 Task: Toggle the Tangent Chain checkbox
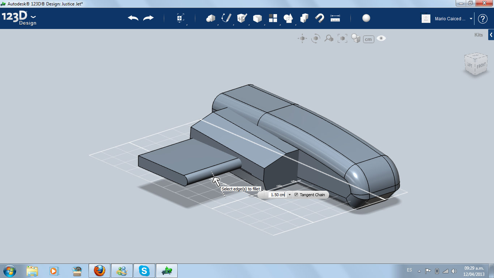296,195
